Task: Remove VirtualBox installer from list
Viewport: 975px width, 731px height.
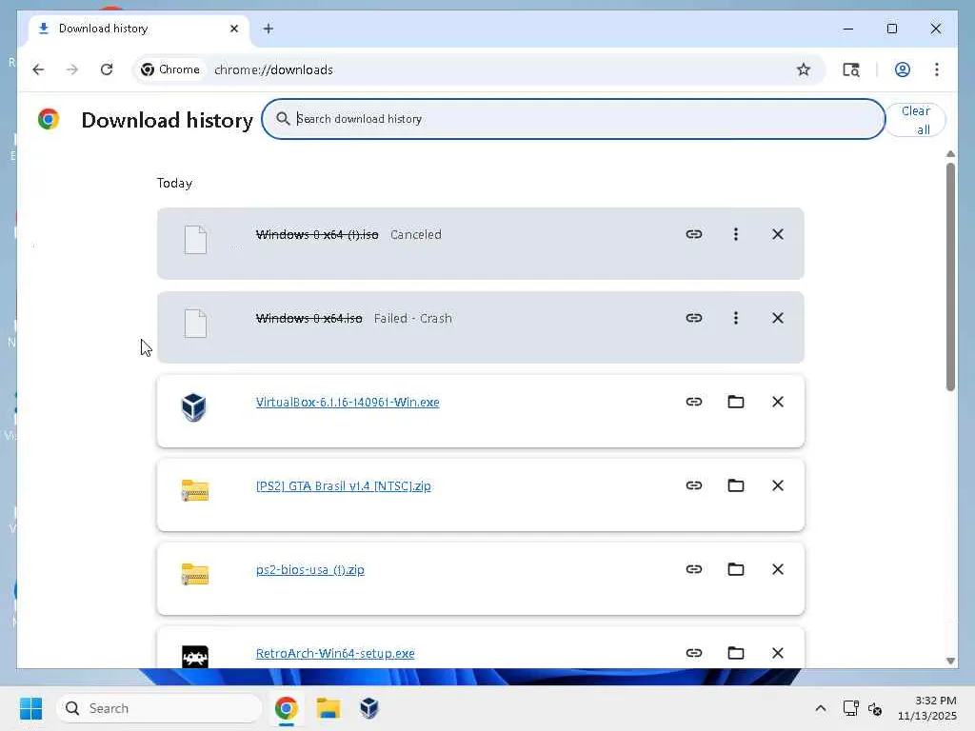Action: (777, 402)
